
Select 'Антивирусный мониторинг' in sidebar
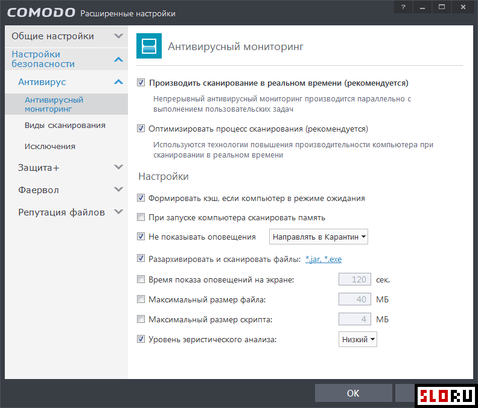click(x=66, y=104)
